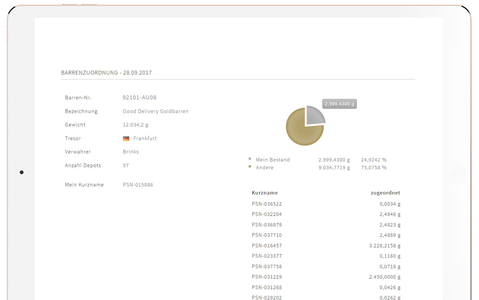Click the Barren-Nr. label
Screen dimensions: 479x300
coord(78,97)
